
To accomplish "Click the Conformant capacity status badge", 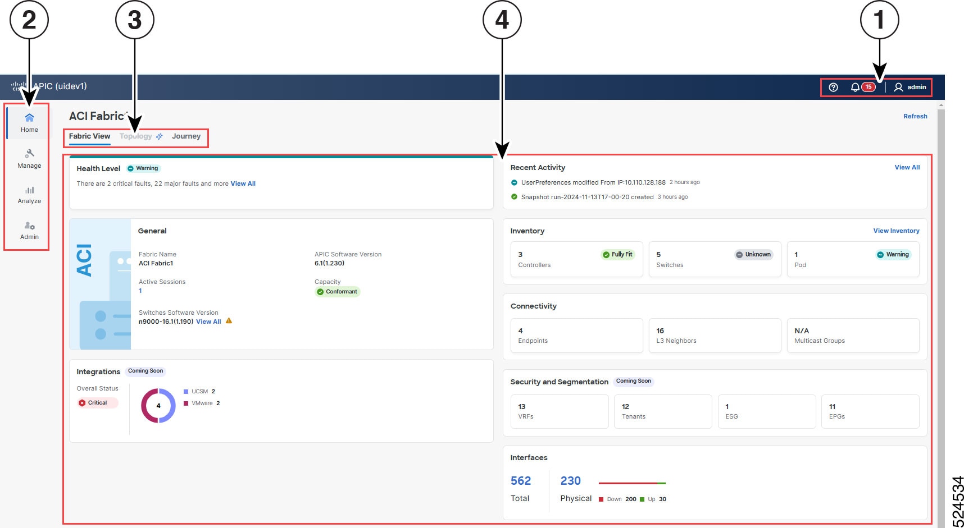I will point(337,292).
